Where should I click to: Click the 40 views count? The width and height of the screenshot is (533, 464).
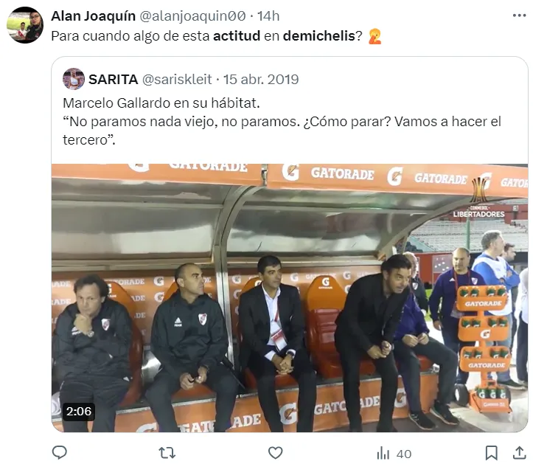(404, 454)
